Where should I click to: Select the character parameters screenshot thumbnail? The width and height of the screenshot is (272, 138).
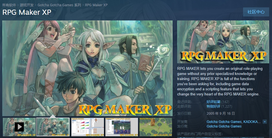point(87,127)
